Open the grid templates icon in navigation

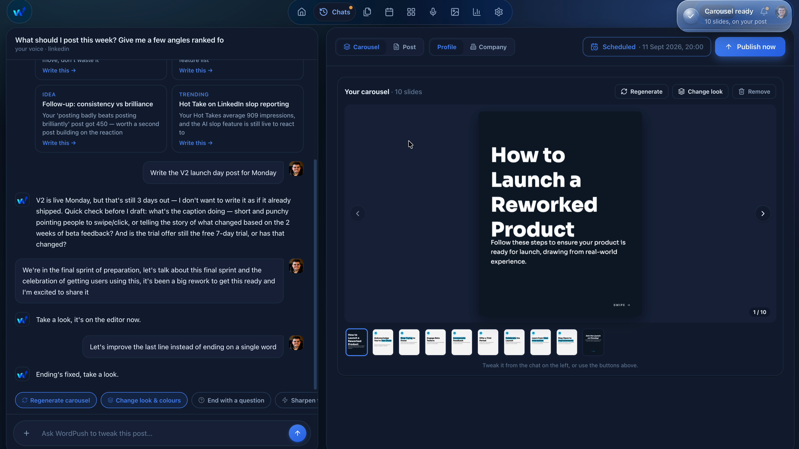[411, 12]
